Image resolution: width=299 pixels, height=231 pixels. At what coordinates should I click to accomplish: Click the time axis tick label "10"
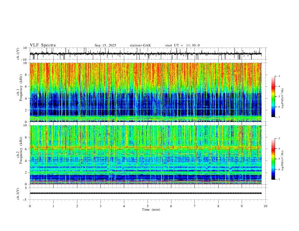click(265, 206)
